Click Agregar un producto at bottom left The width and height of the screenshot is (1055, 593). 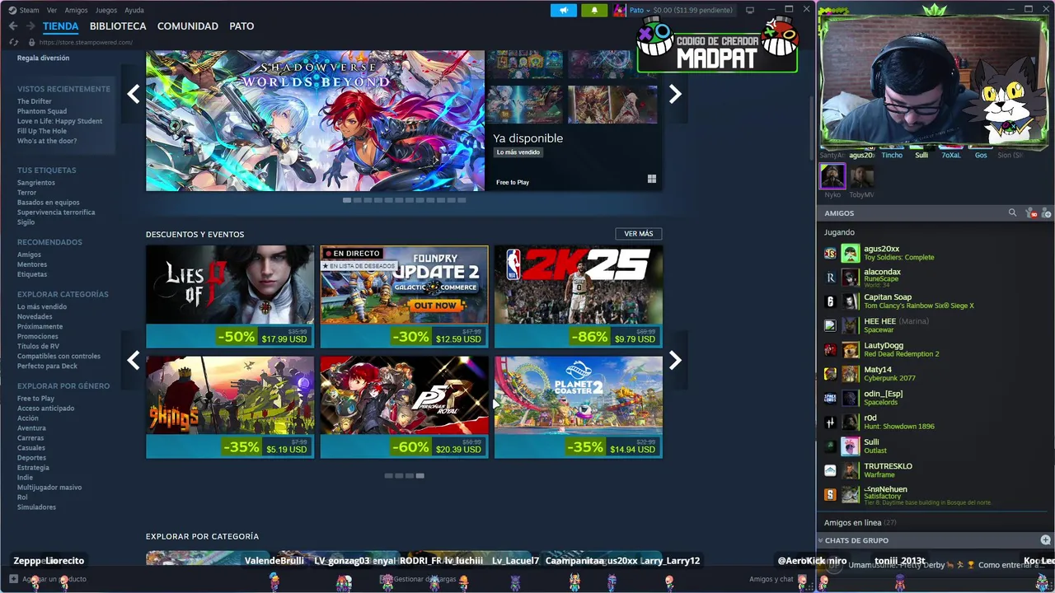click(48, 579)
